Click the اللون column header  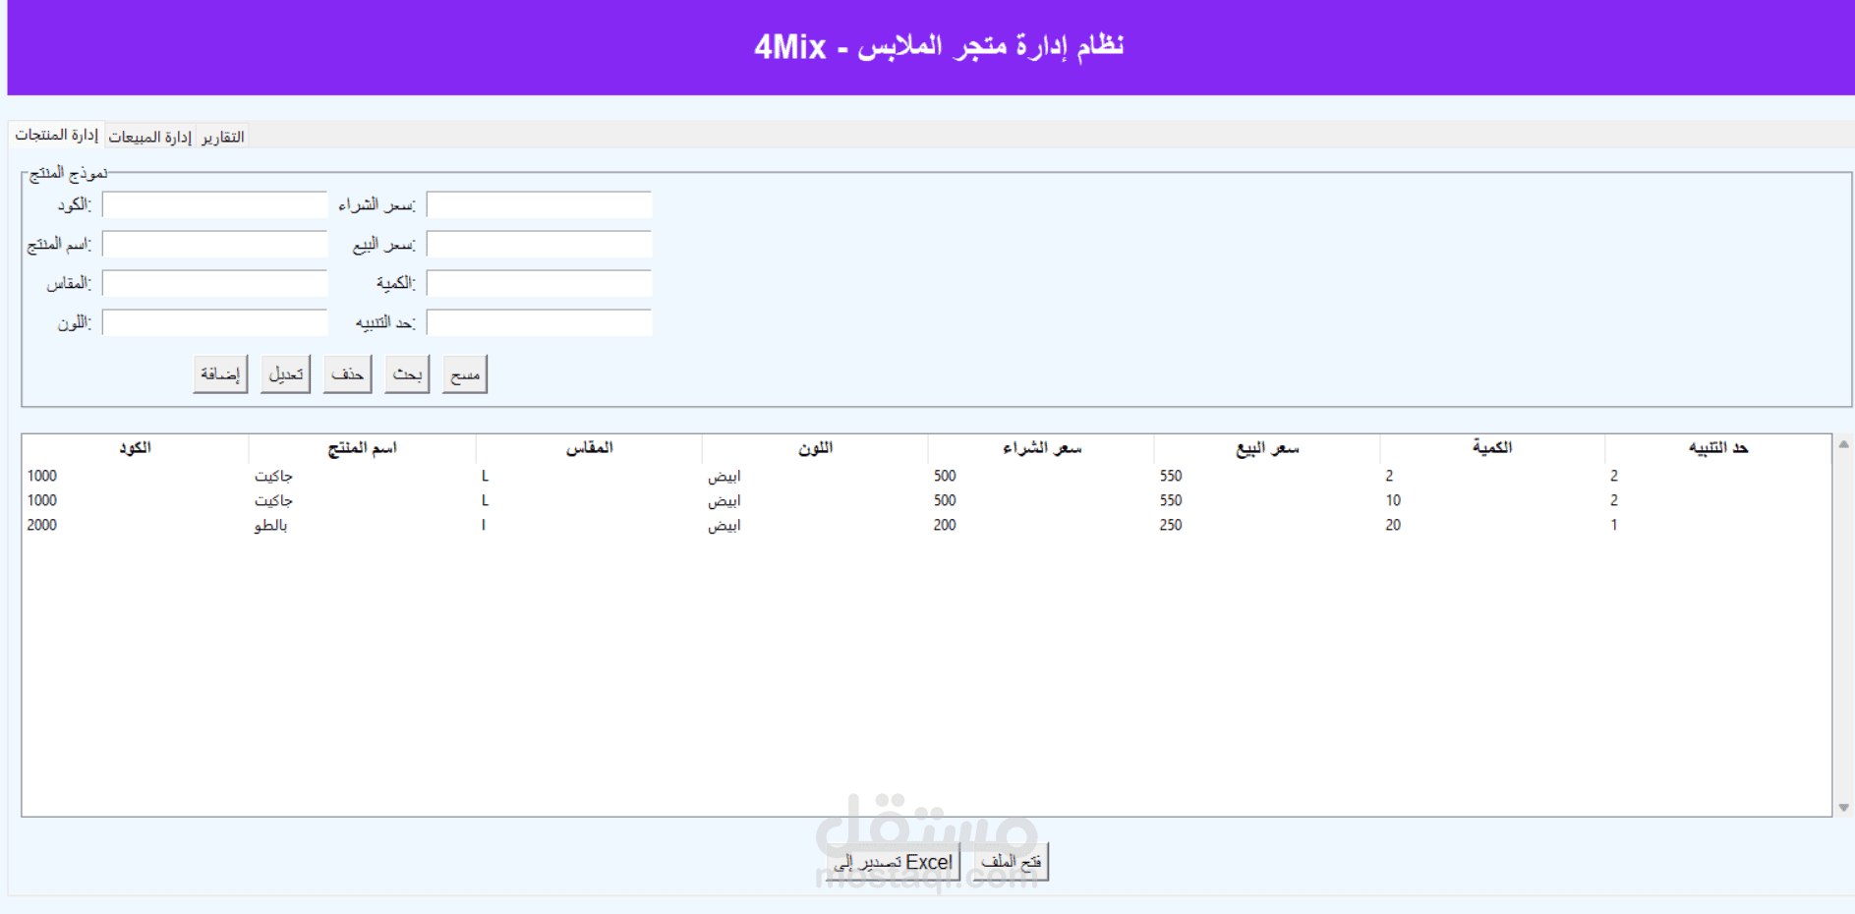pyautogui.click(x=815, y=448)
